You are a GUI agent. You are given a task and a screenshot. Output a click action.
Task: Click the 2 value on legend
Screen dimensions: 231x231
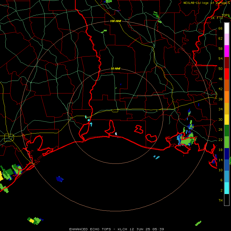[222, 190]
